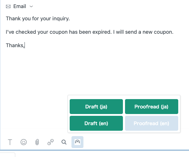Place cursor at end of "new coupon." sentence
The image size is (189, 157).
[x=173, y=32]
